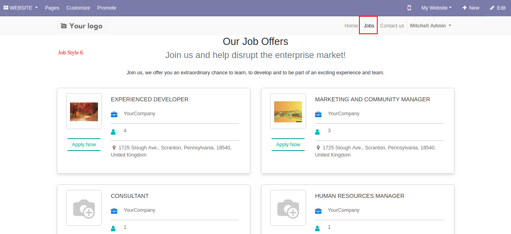Click the Our Job Offers heading
This screenshot has width=511, height=234.
255,41
